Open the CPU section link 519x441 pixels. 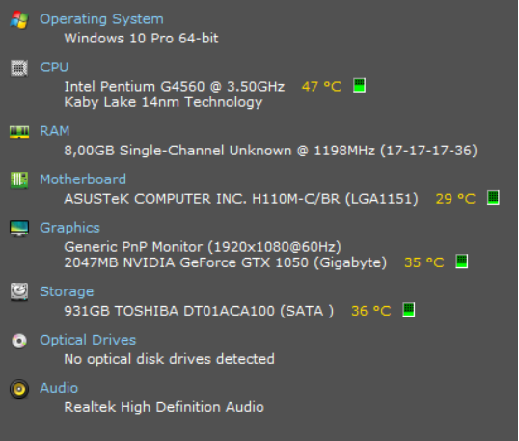click(x=54, y=68)
